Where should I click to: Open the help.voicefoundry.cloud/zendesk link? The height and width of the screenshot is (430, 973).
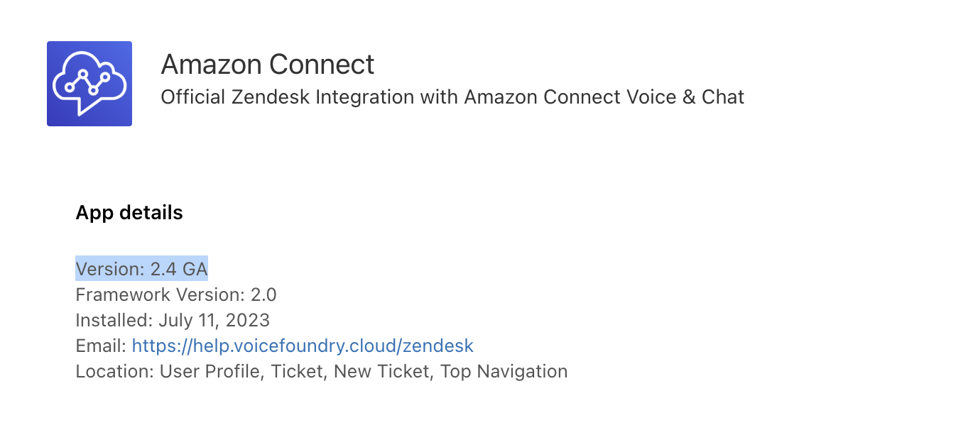tap(303, 346)
